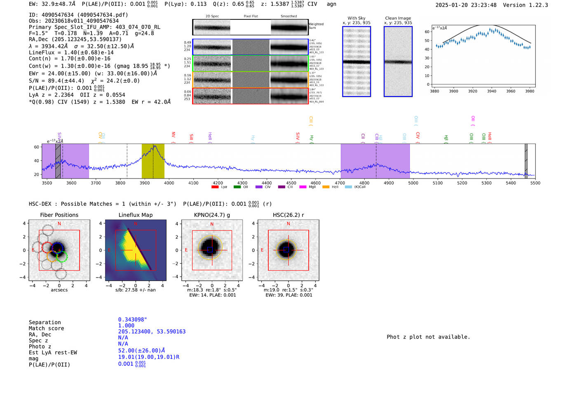Image resolution: width=577 pixels, height=393 pixels.
Task: Click the agn classification label
Action: point(331,4)
